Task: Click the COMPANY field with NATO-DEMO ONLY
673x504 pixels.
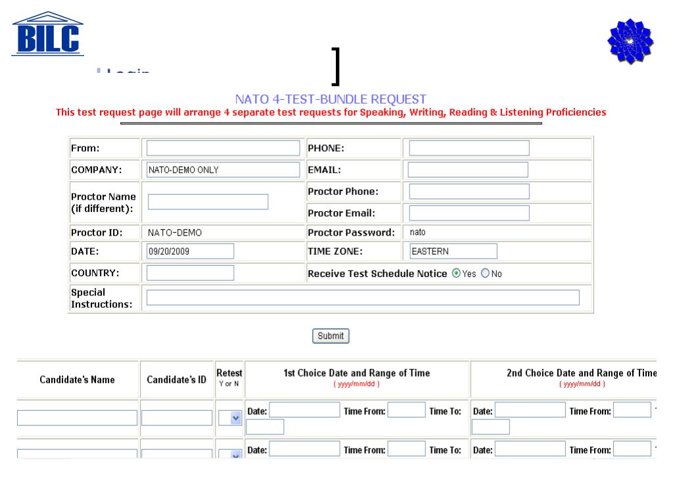Action: [223, 170]
